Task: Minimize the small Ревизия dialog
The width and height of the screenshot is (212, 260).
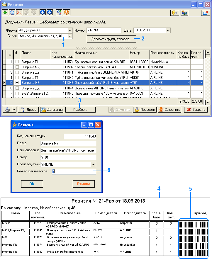Action: click(x=84, y=125)
